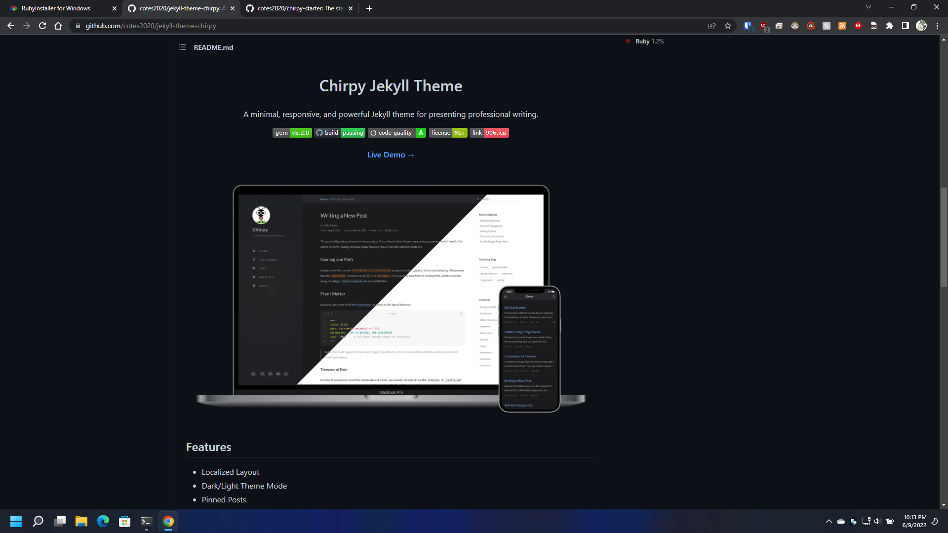
Task: Expand the README.md table of contents
Action: tap(183, 47)
